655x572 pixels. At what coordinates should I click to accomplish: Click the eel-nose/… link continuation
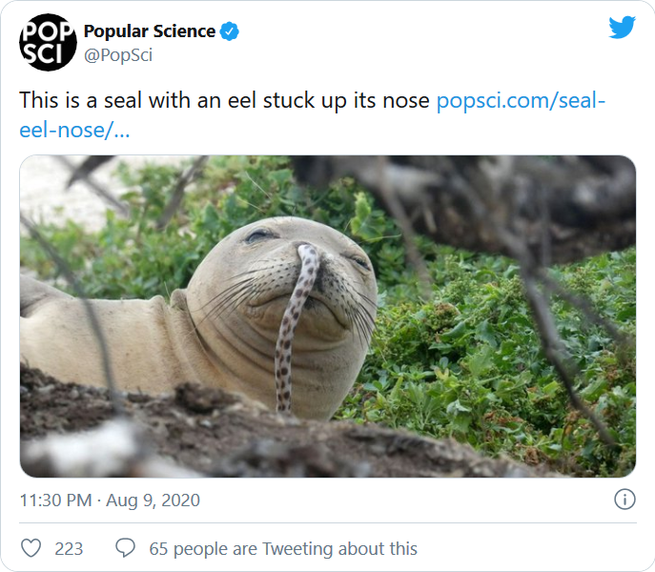[74, 129]
